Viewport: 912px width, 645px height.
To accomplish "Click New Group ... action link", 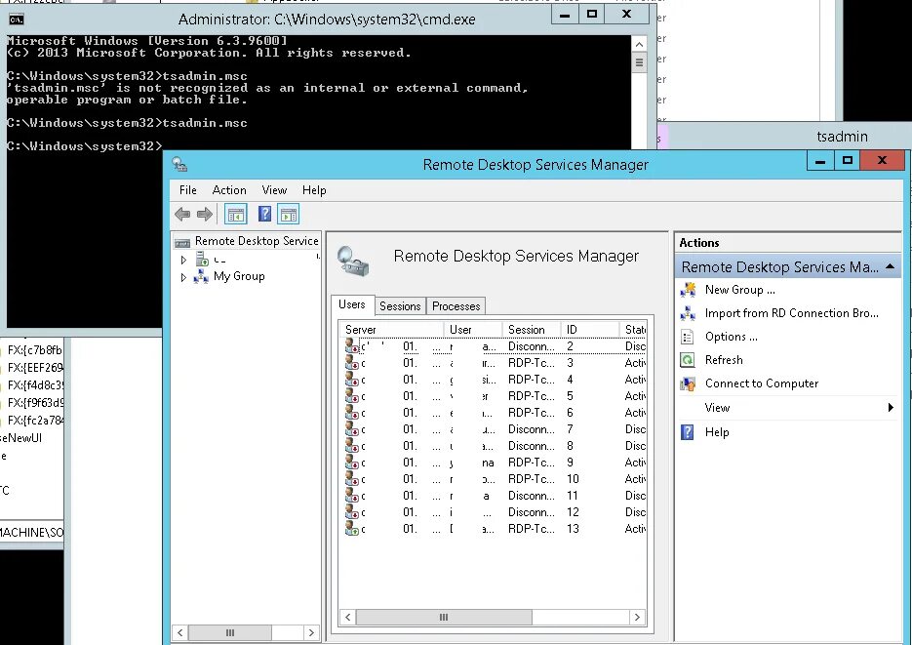I will pyautogui.click(x=739, y=290).
